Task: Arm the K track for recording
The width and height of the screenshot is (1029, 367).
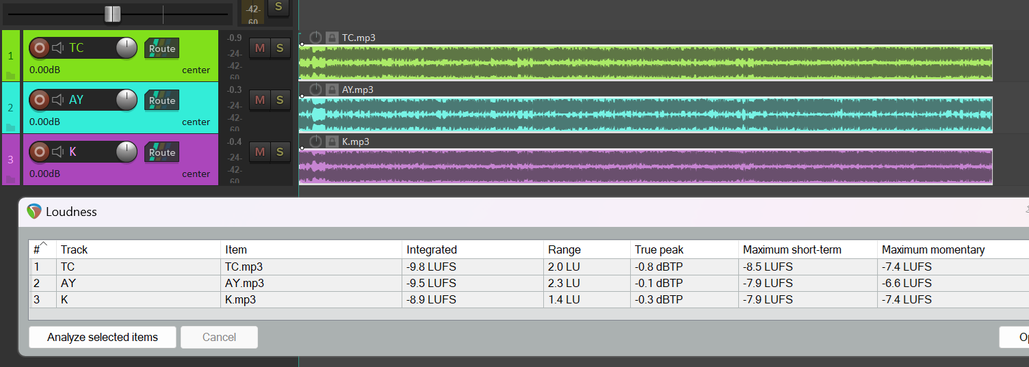Action: click(x=40, y=152)
